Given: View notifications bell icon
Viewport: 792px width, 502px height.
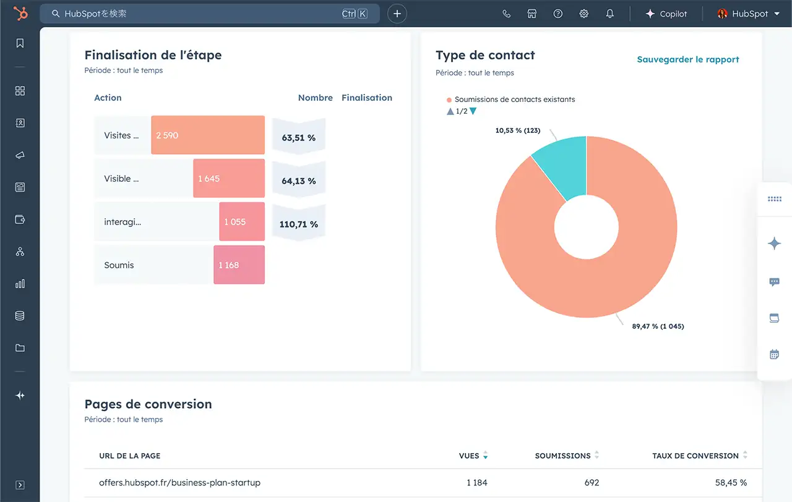Looking at the screenshot, I should click(610, 14).
